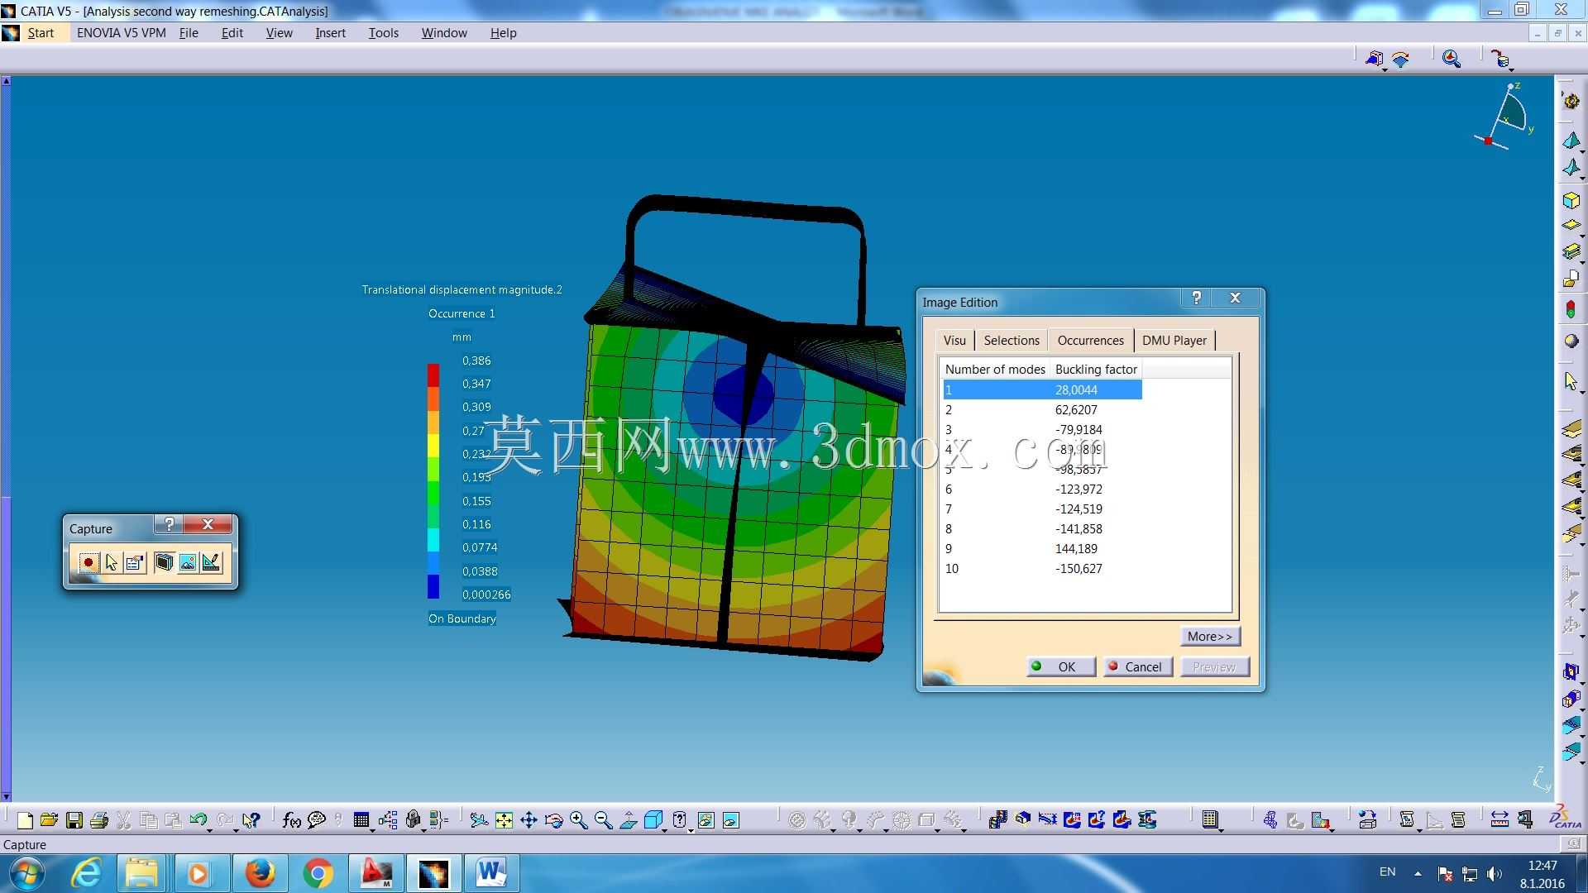Image resolution: width=1588 pixels, height=893 pixels.
Task: Open the analysis report scroll icon
Action: 1407,820
